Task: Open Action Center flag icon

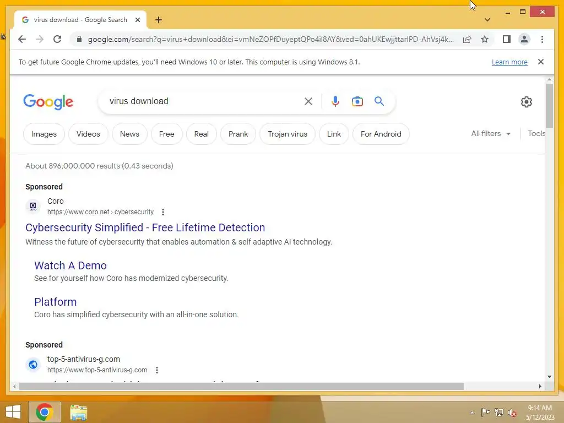Action: point(485,412)
